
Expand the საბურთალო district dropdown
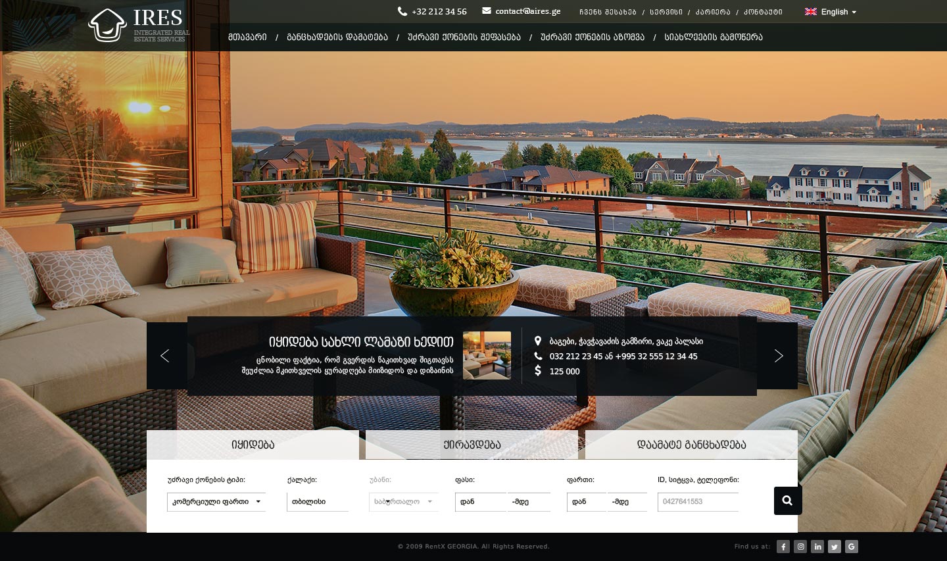pos(404,502)
